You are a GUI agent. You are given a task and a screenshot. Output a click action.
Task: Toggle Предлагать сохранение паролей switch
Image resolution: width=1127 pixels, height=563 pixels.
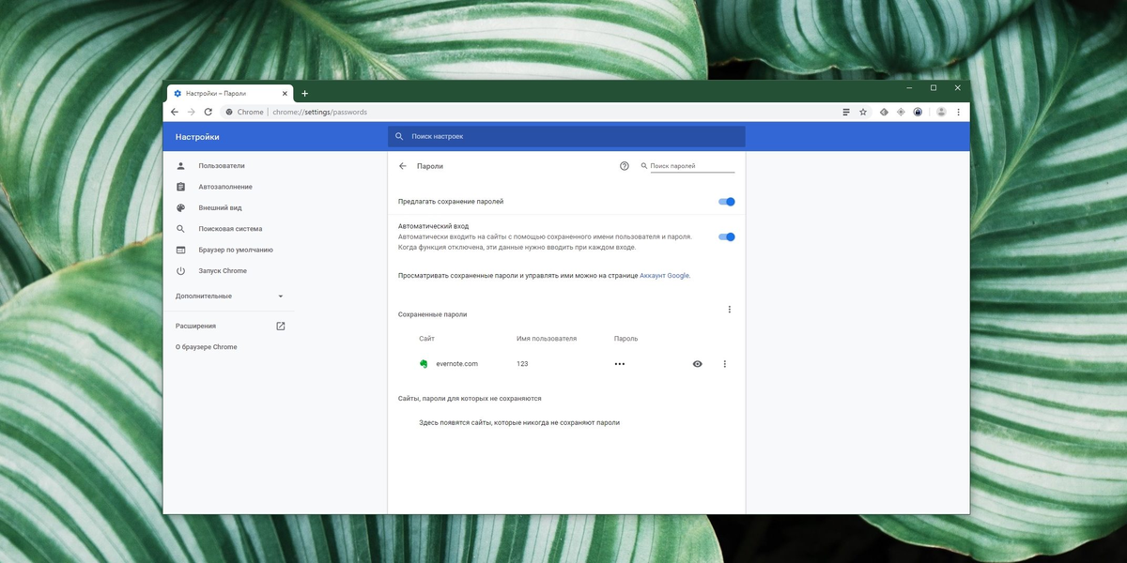[727, 202]
